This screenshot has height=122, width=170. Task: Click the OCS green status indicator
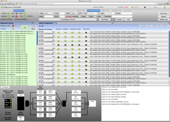click(x=25, y=16)
